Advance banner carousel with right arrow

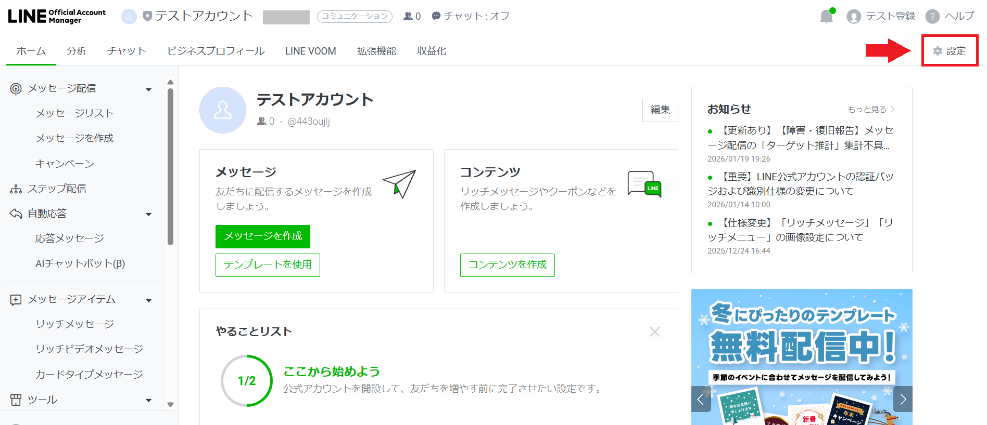coord(903,399)
